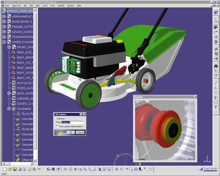Open the Formula f(x) tool

[x=49, y=169]
